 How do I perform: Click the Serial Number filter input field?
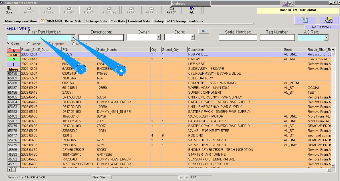[x=238, y=38]
